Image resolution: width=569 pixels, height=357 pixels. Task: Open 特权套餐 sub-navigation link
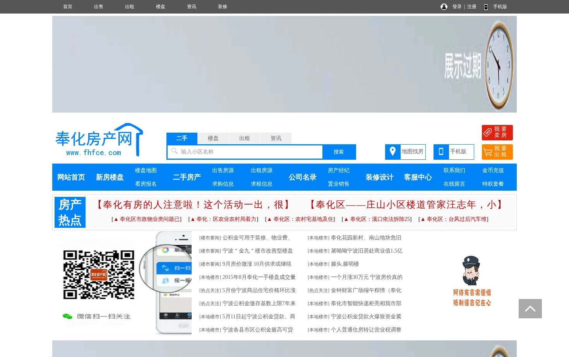tap(493, 184)
